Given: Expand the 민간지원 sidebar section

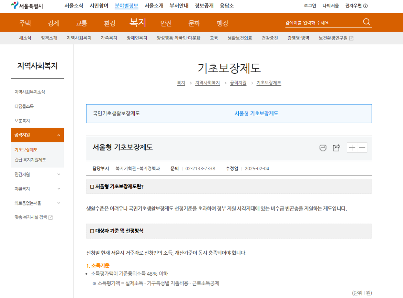Looking at the screenshot, I should [59, 174].
